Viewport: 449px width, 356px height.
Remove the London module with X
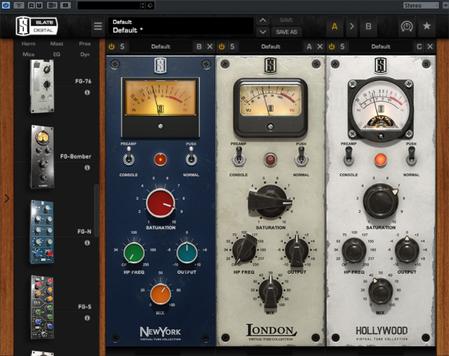point(320,47)
